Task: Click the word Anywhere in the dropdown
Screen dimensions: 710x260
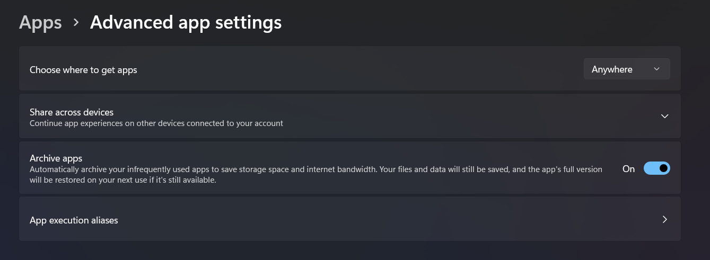Action: click(612, 69)
